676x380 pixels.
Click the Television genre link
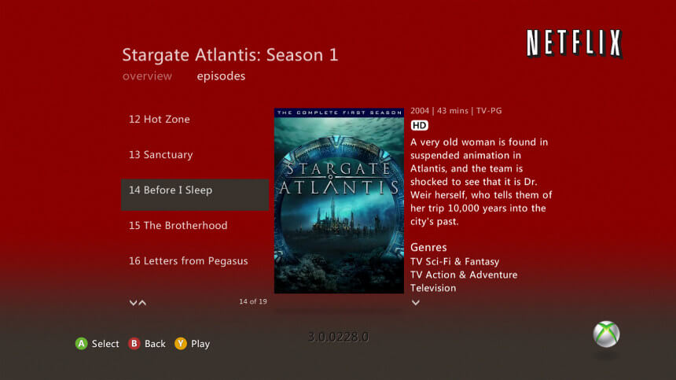(433, 288)
